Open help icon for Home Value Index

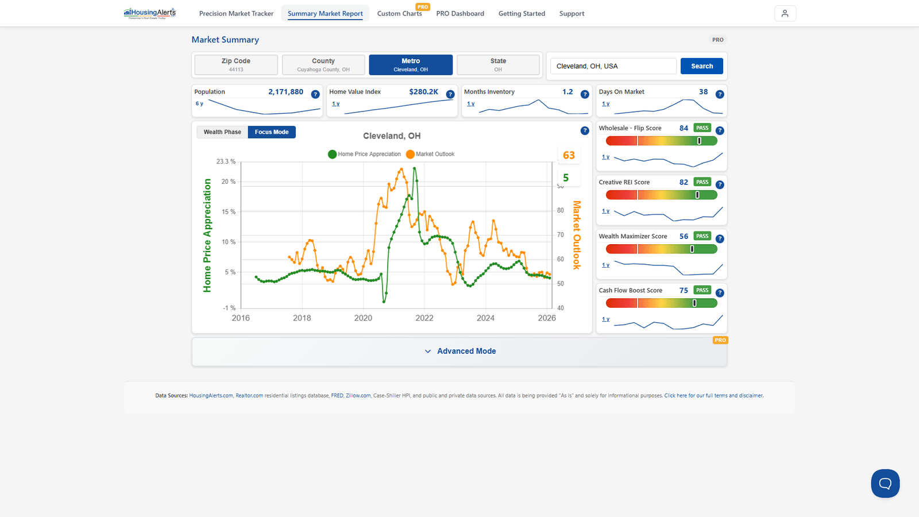450,94
